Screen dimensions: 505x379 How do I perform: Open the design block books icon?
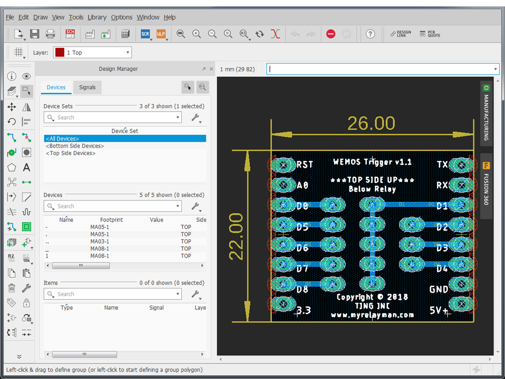pyautogui.click(x=125, y=34)
